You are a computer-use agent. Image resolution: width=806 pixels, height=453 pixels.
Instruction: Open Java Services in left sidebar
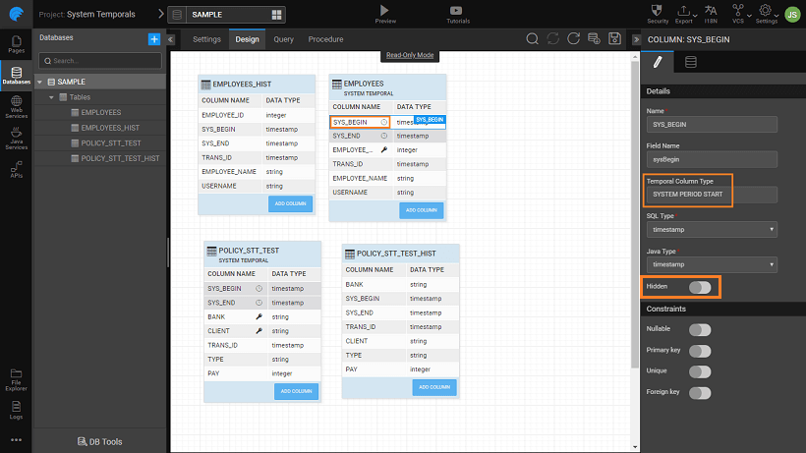[16, 142]
